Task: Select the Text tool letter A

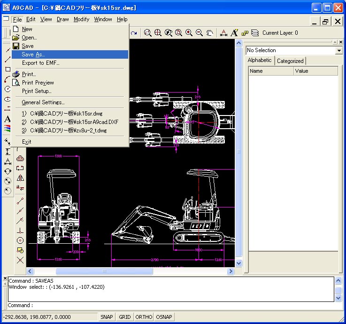Action: pyautogui.click(x=8, y=119)
